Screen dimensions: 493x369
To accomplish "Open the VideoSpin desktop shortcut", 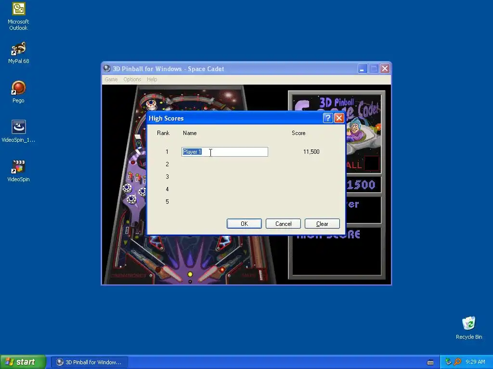I will (x=18, y=171).
